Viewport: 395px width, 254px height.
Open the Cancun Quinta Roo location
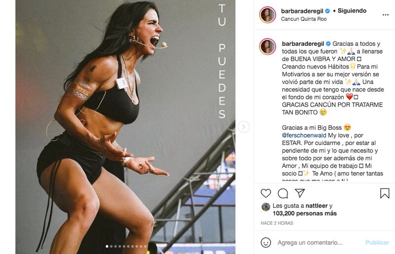tap(304, 19)
